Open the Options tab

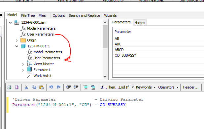tap(59, 15)
